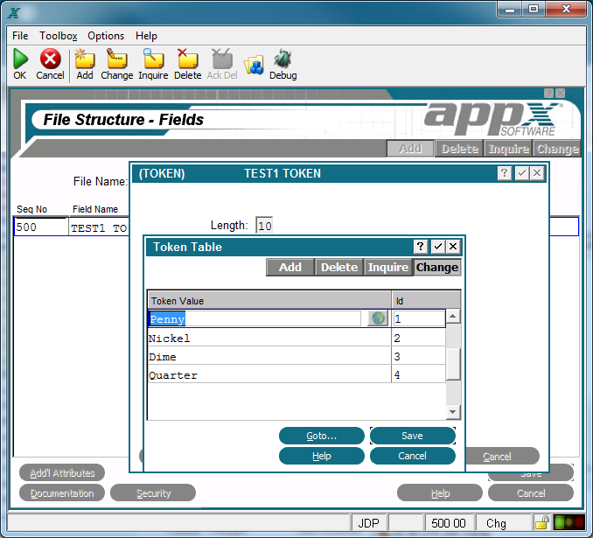593x538 pixels.
Task: Click the red Cancel toolbar icon
Action: pyautogui.click(x=51, y=59)
